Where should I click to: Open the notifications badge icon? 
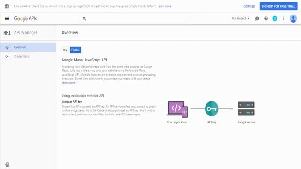pyautogui.click(x=275, y=19)
